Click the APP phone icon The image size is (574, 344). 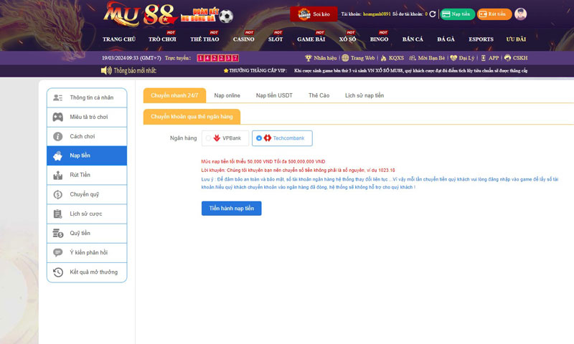[x=483, y=58]
